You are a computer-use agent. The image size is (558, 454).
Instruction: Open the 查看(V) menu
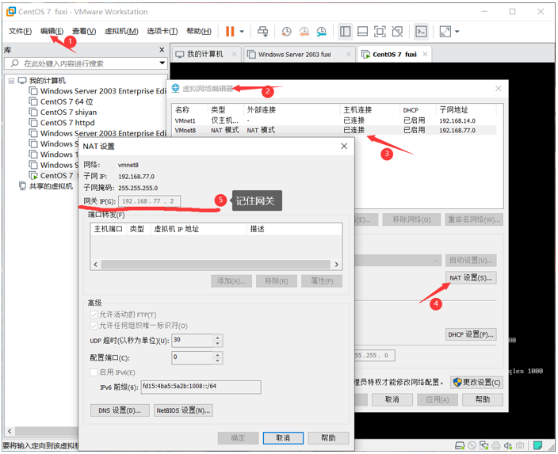tap(84, 32)
